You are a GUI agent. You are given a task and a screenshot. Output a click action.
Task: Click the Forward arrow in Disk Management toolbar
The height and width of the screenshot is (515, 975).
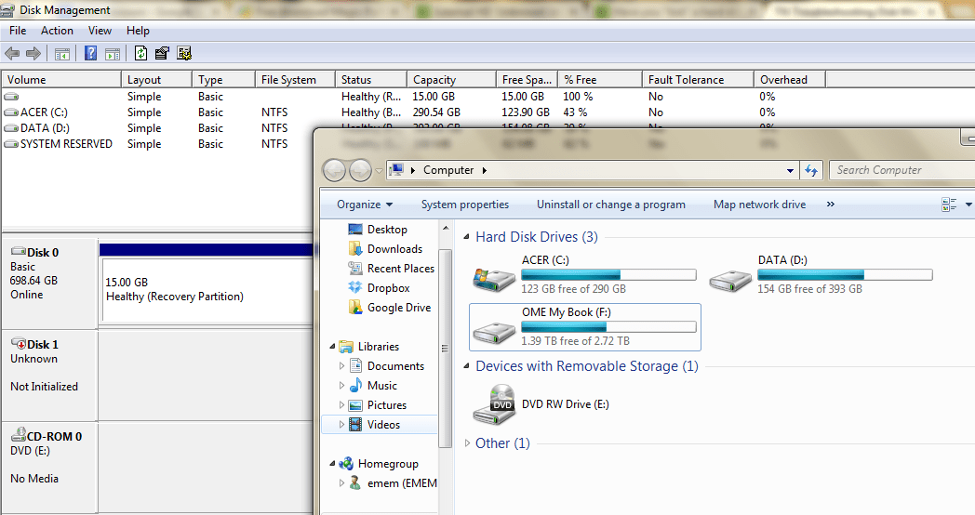click(33, 53)
